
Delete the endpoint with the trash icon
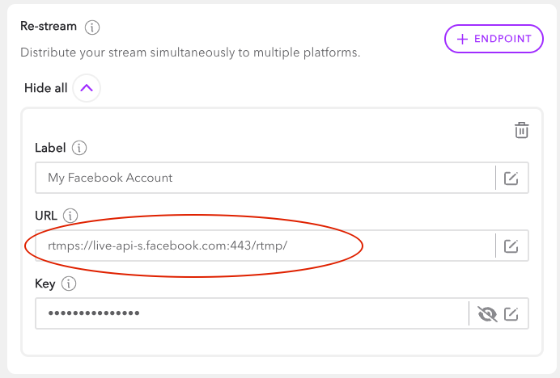522,130
